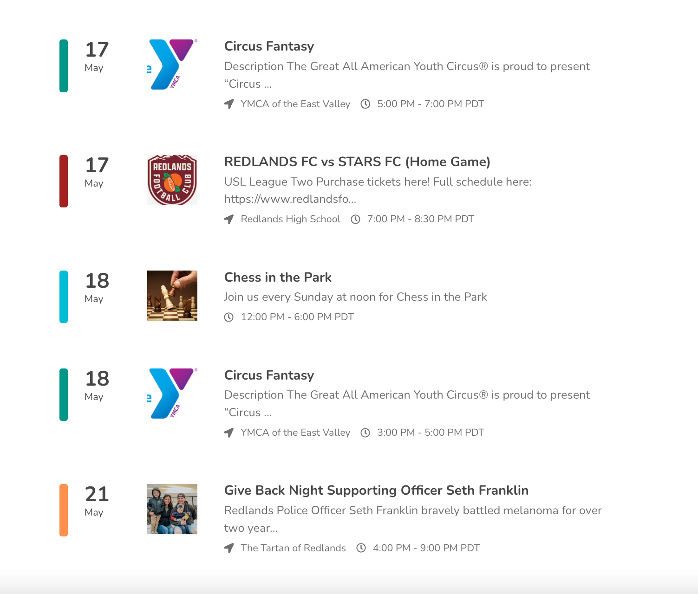Click location arrow icon beside Redlands High School
The image size is (698, 594).
[x=228, y=219]
